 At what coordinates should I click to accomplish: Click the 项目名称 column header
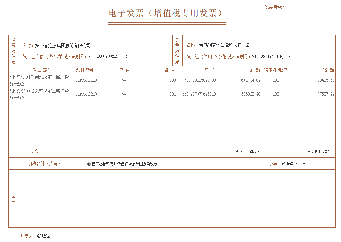coord(42,70)
